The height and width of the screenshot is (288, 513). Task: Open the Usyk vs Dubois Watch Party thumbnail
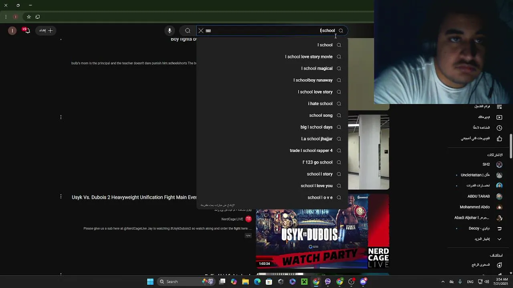pyautogui.click(x=323, y=231)
